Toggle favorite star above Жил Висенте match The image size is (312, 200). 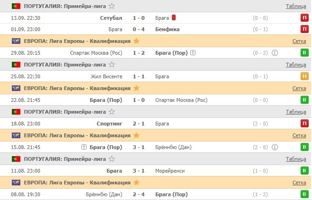tap(111, 65)
